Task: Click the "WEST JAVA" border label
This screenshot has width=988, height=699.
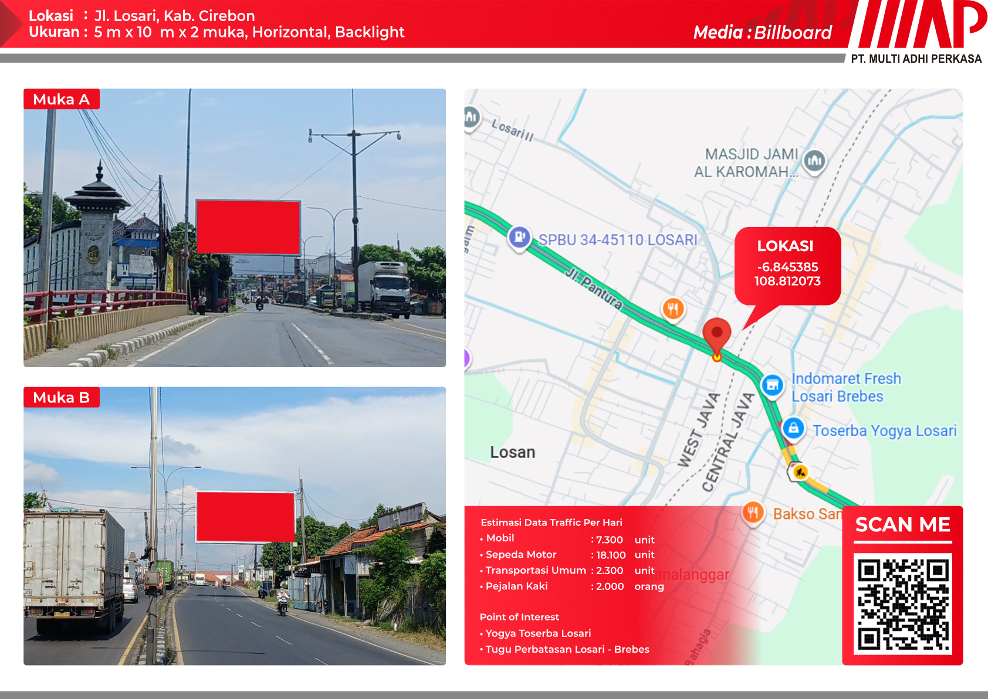Action: 699,430
